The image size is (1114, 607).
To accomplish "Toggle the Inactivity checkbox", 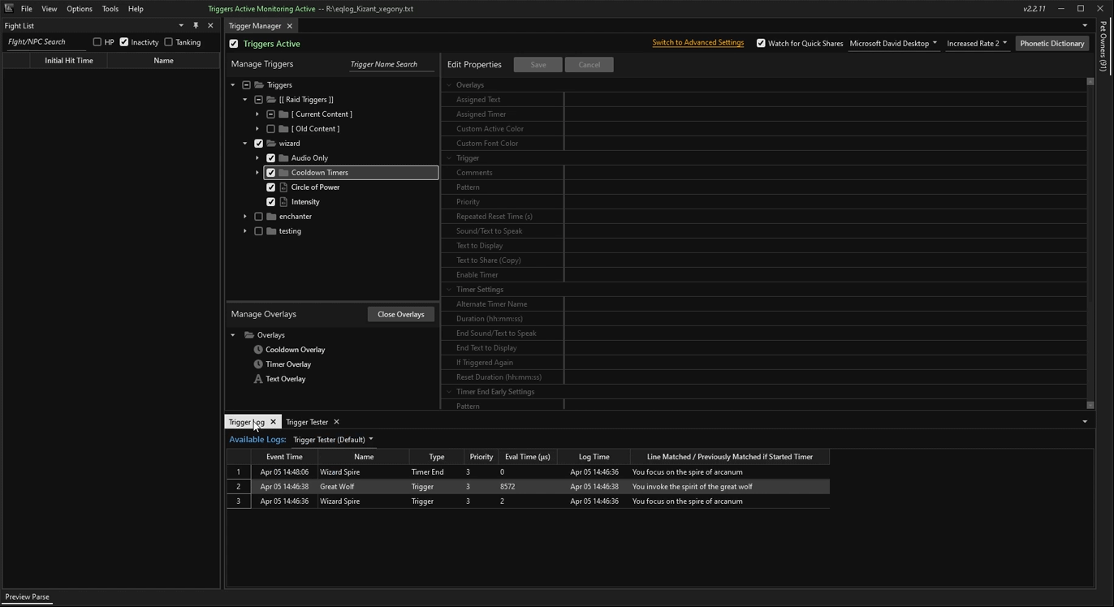I will pyautogui.click(x=124, y=42).
